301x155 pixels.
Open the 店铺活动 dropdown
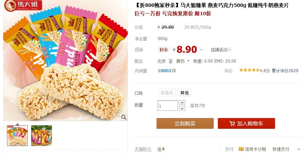[x=221, y=50]
